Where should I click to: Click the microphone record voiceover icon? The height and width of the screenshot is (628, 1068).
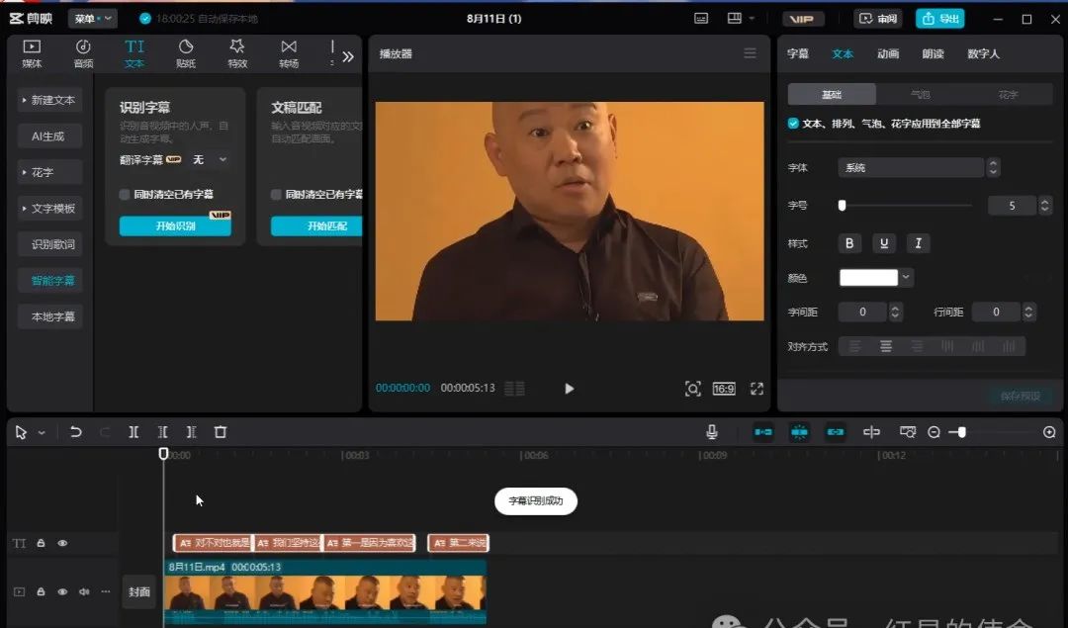pyautogui.click(x=712, y=432)
